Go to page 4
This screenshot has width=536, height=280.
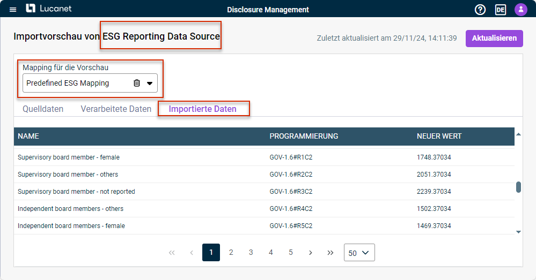pos(271,252)
